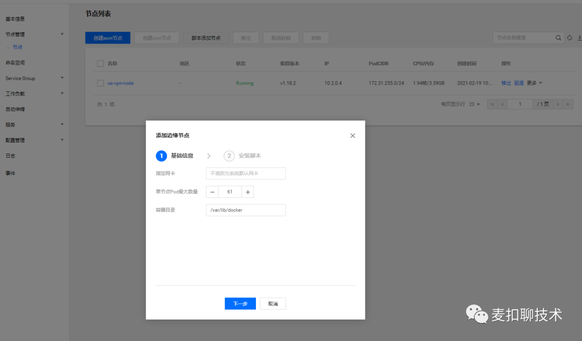Click Pod max count value field 61

(x=230, y=192)
